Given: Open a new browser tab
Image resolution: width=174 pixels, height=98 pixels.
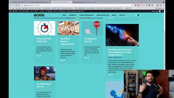Looking at the screenshot, I should pos(95,2).
